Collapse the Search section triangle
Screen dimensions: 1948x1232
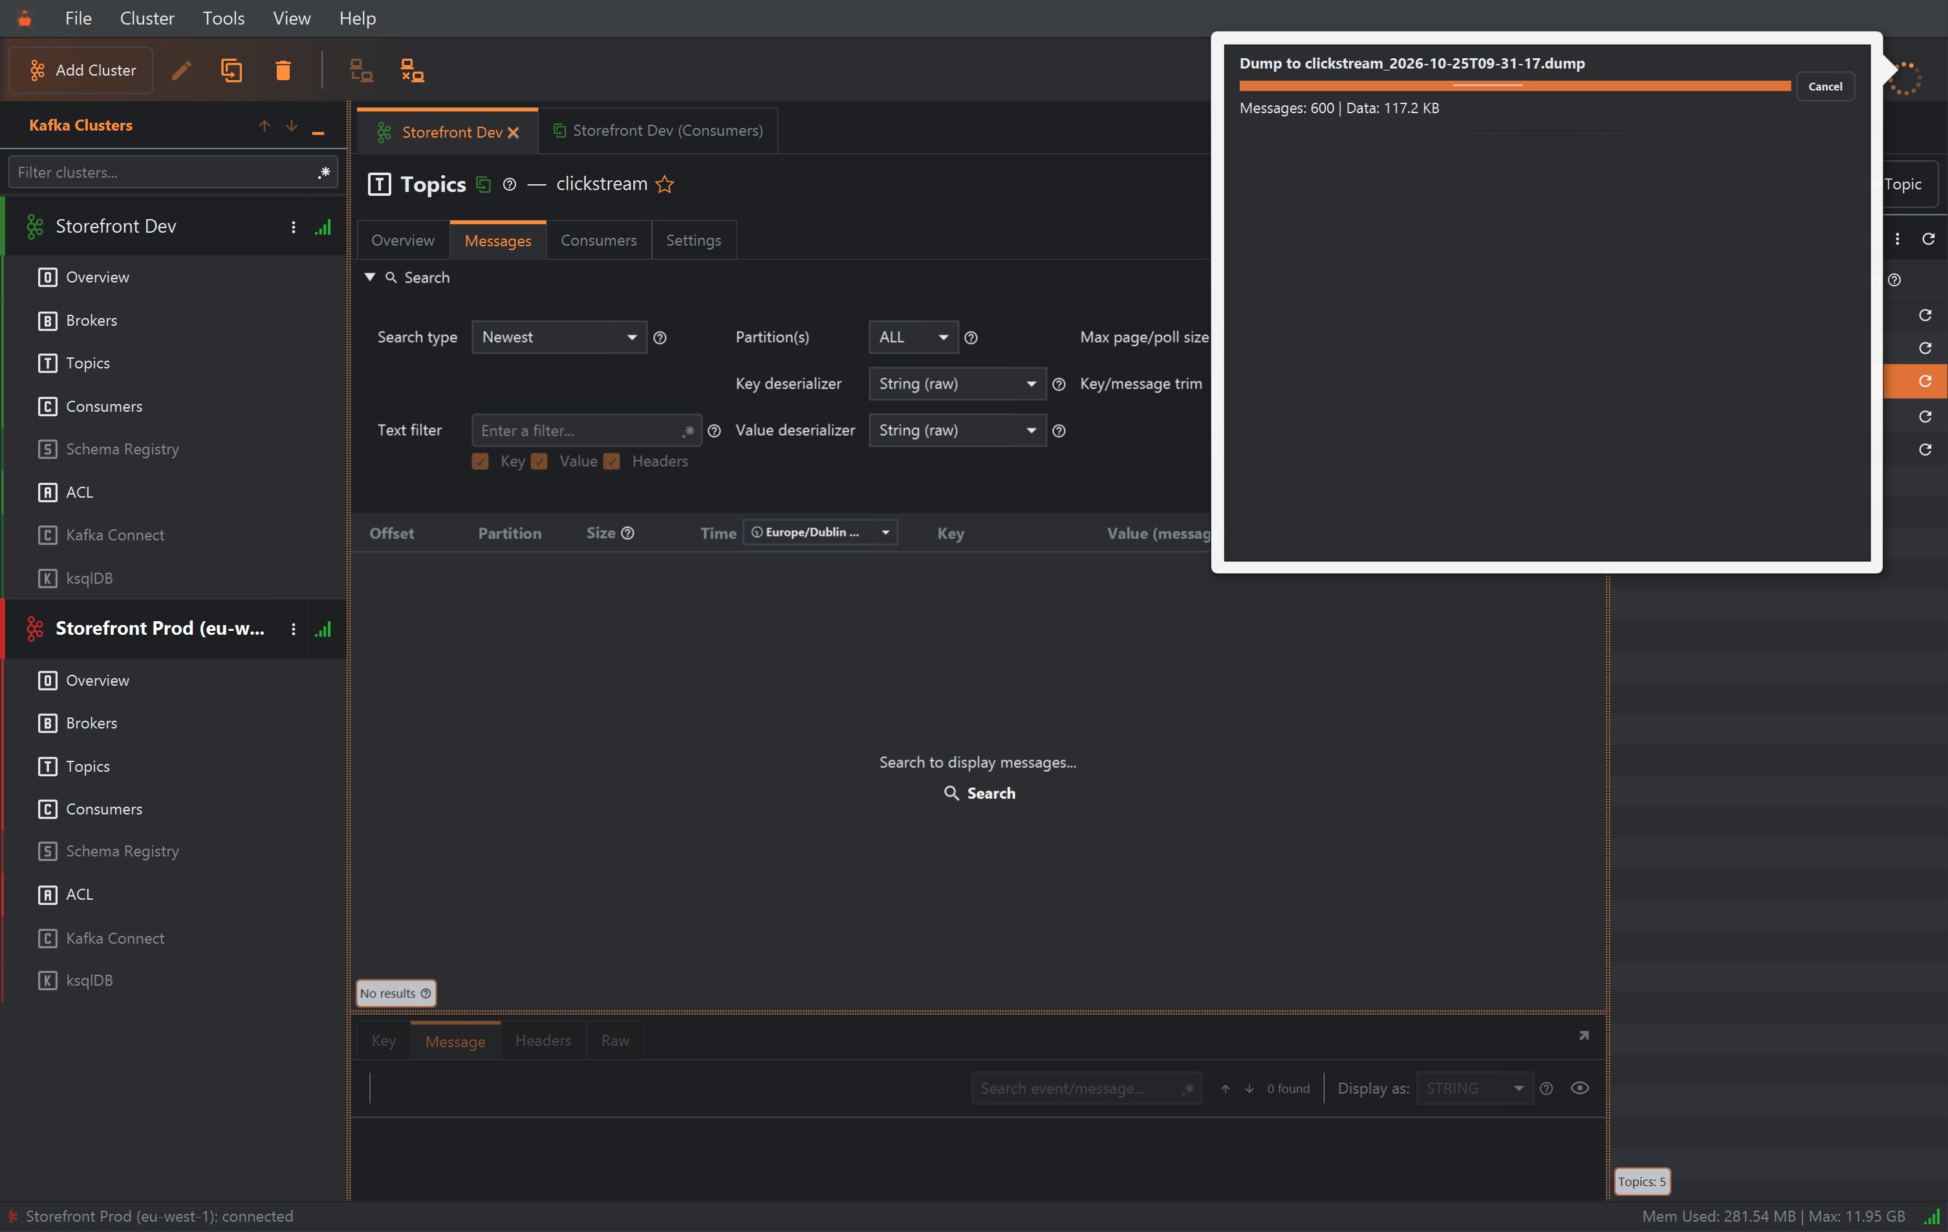tap(370, 277)
